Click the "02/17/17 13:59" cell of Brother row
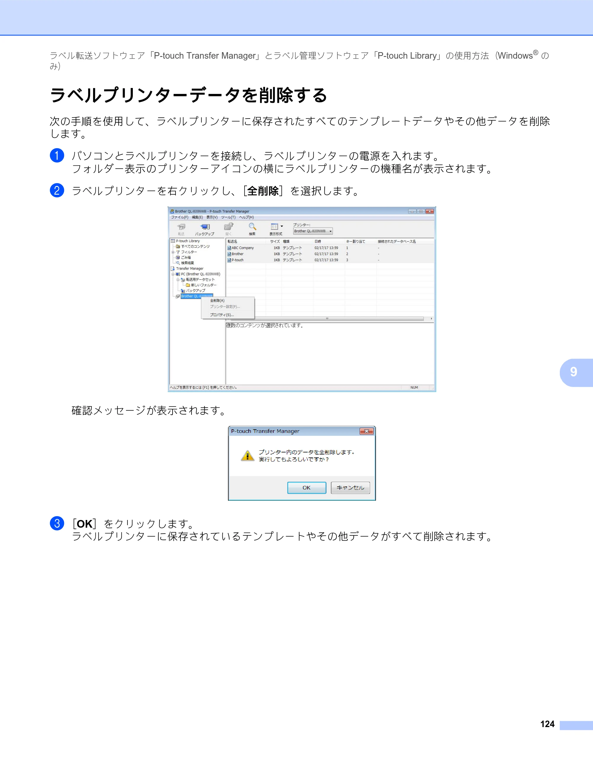 (x=326, y=254)
